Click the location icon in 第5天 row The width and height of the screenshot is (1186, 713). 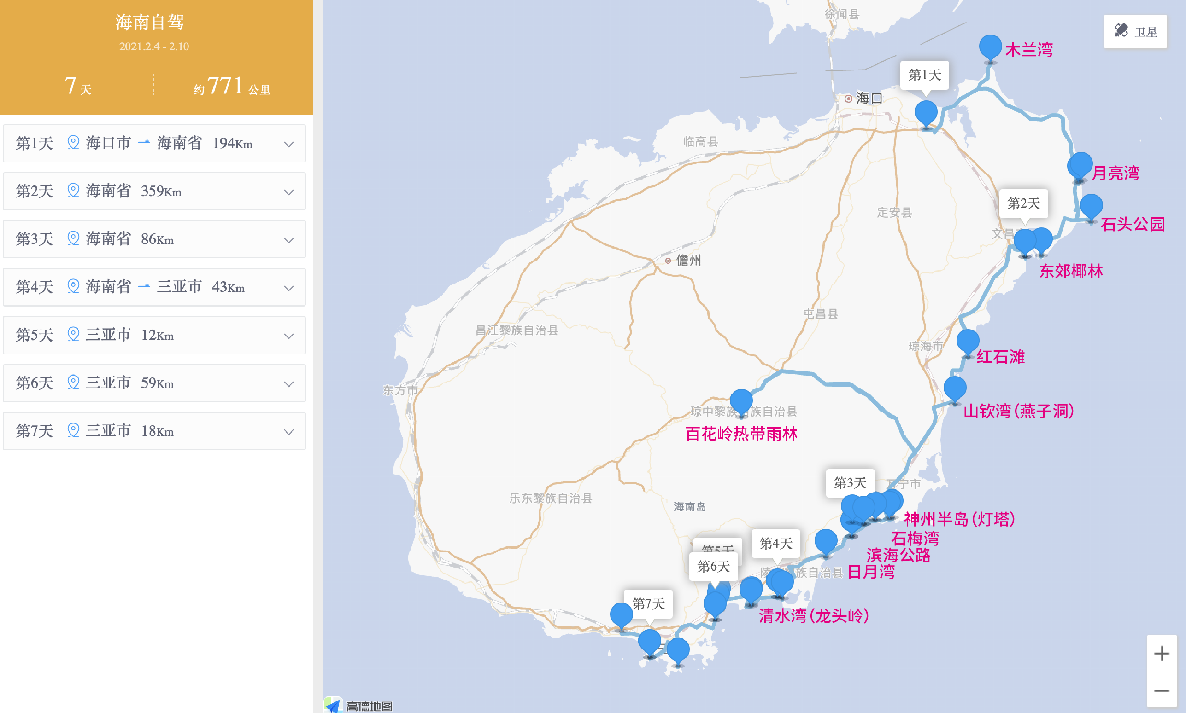pyautogui.click(x=73, y=334)
